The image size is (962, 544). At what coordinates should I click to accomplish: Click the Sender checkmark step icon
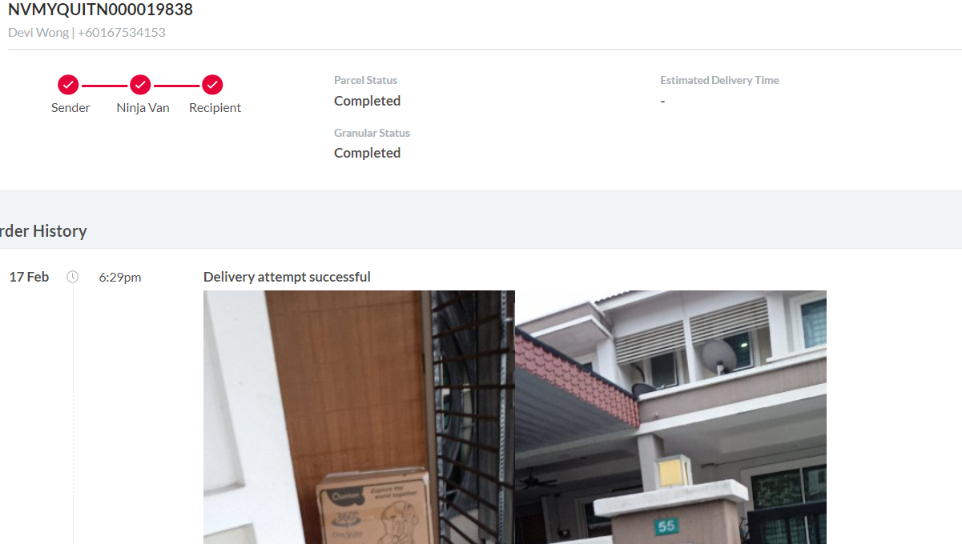68,85
